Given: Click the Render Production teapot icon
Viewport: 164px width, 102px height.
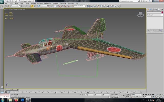Looking at the screenshot, I should click(118, 6).
